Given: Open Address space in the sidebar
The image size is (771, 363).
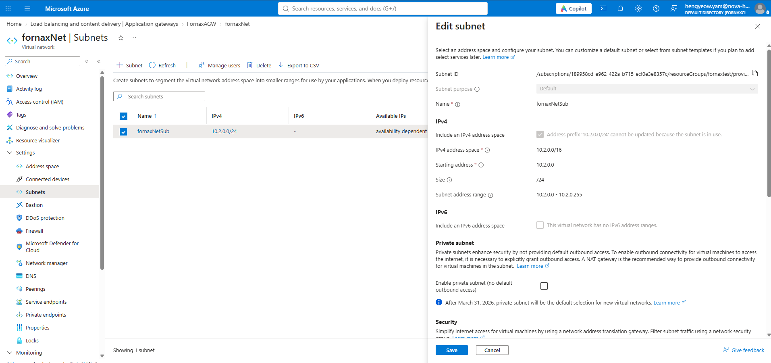Looking at the screenshot, I should pos(42,166).
